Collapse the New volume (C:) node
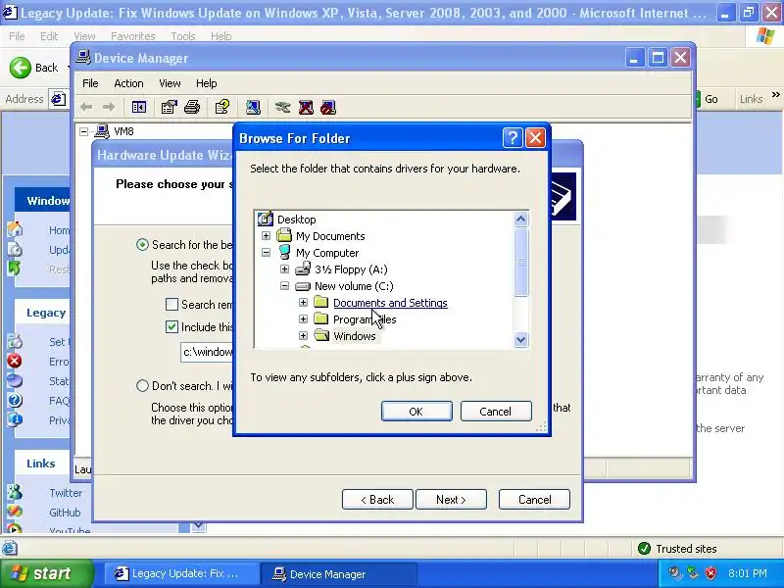Screen dimensions: 784x588 tap(284, 286)
